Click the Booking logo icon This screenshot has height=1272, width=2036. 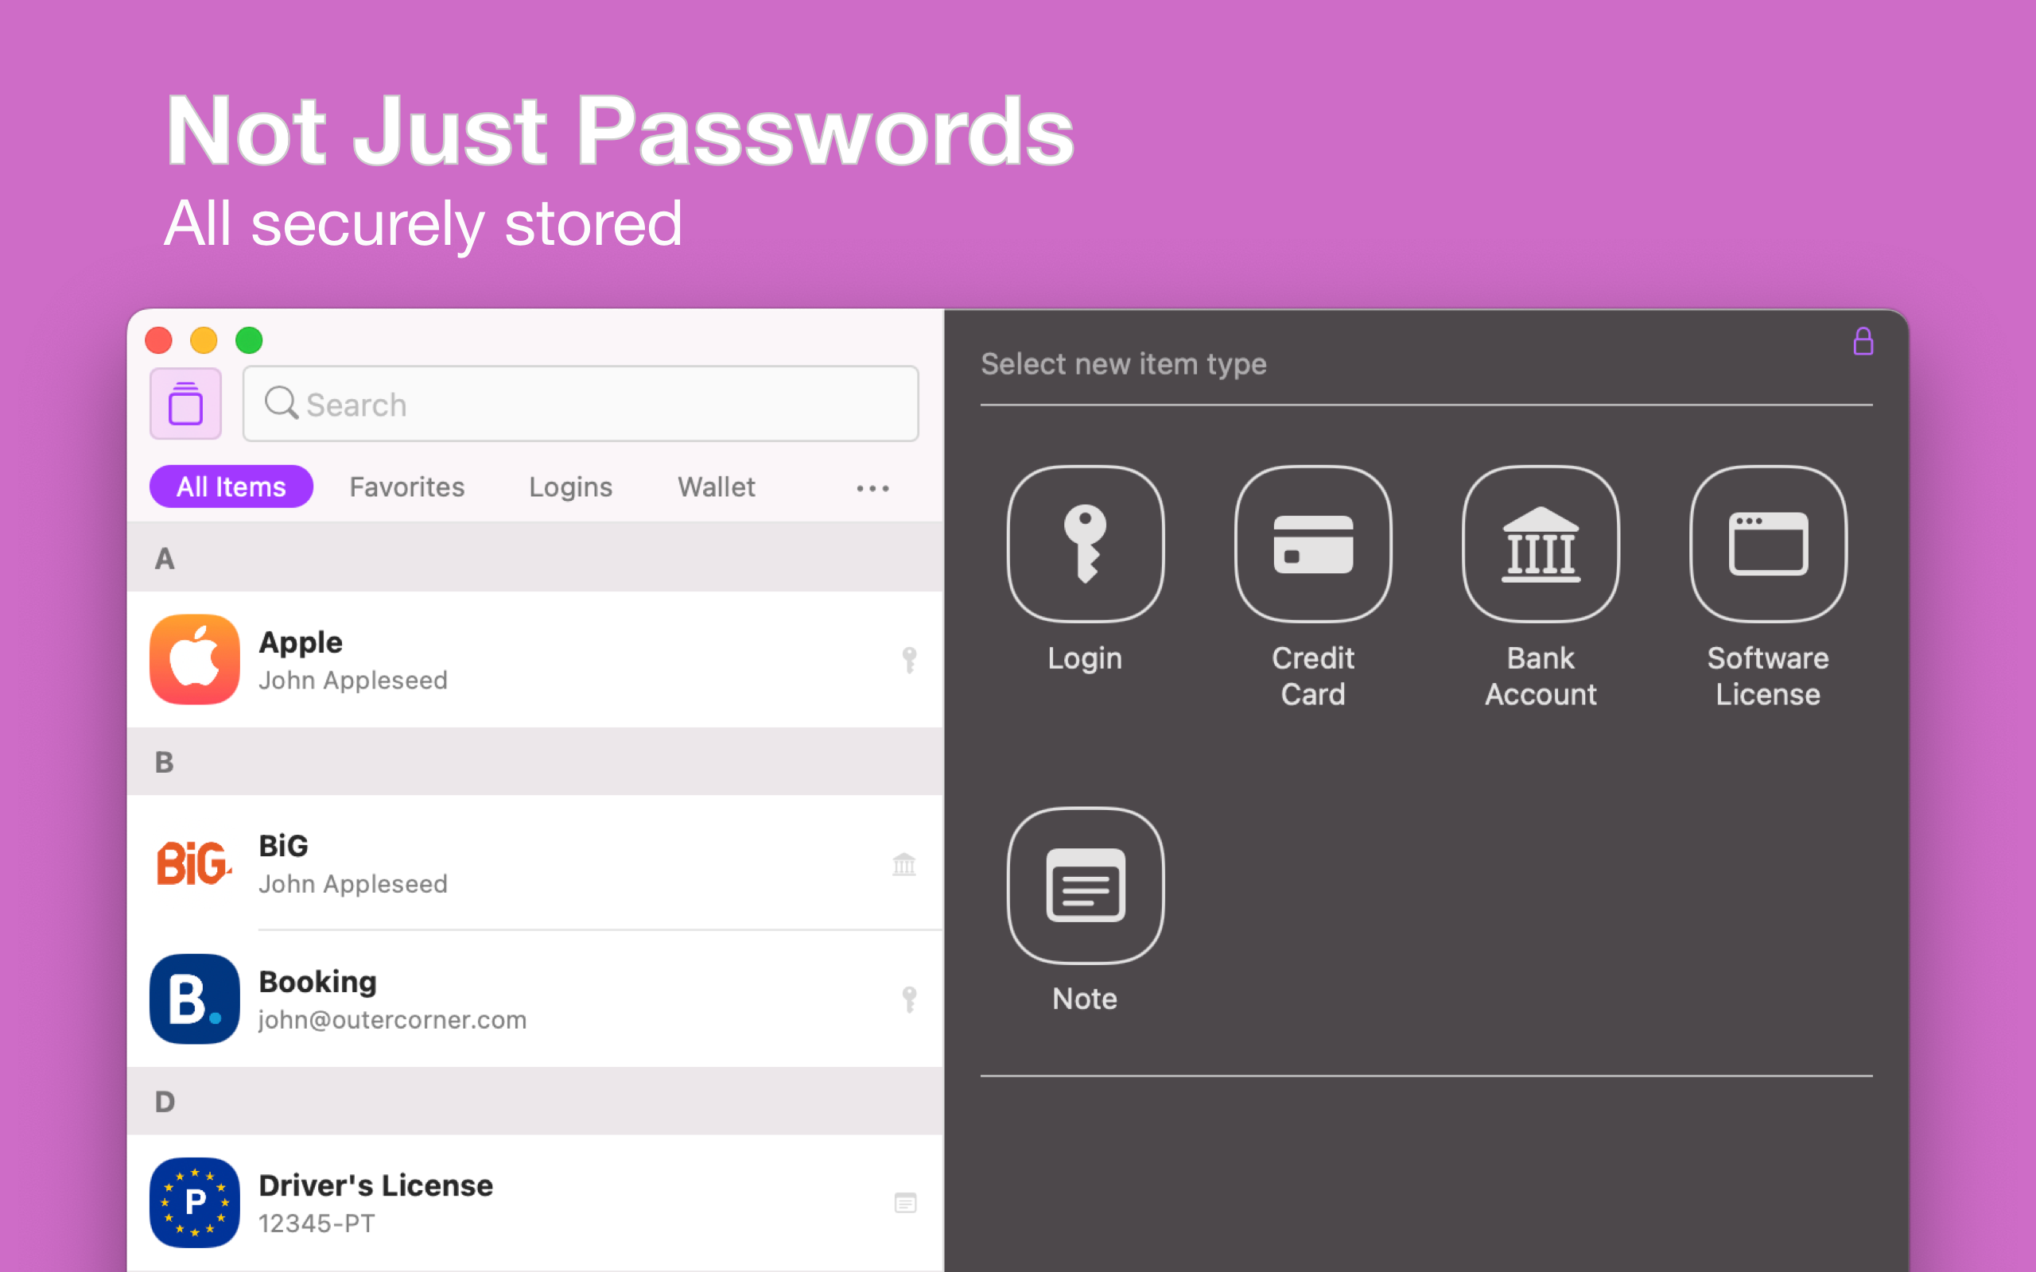tap(194, 999)
